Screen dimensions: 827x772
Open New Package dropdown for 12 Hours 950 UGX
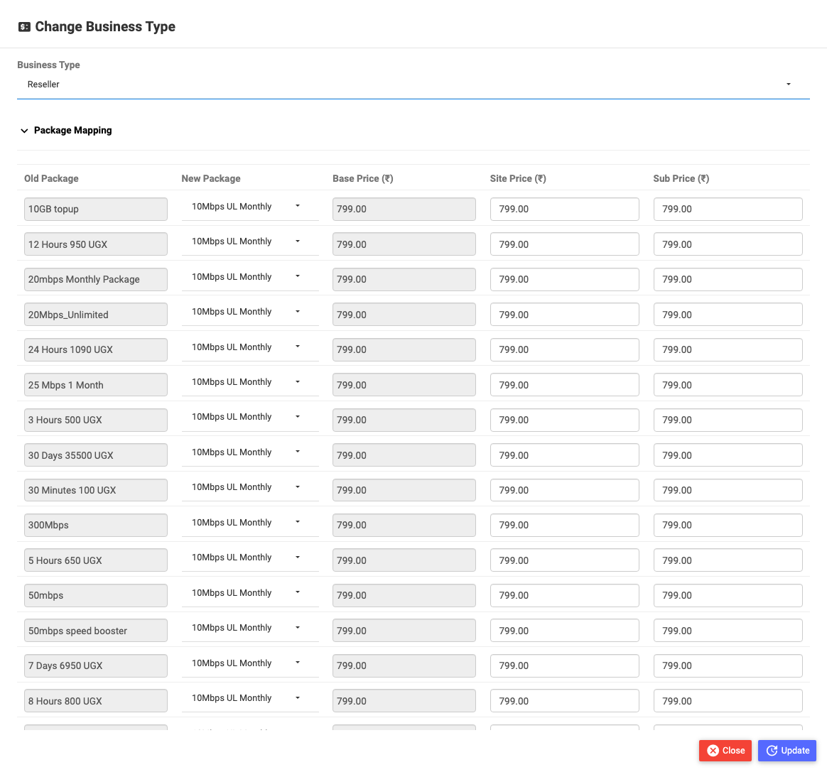coord(250,241)
